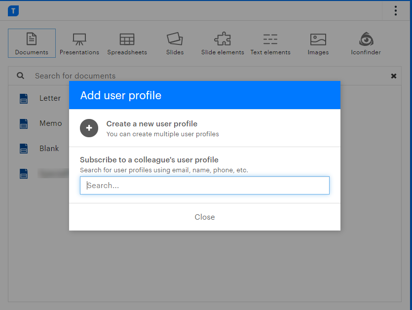Clear the search using the X icon
The image size is (412, 310).
coord(394,76)
